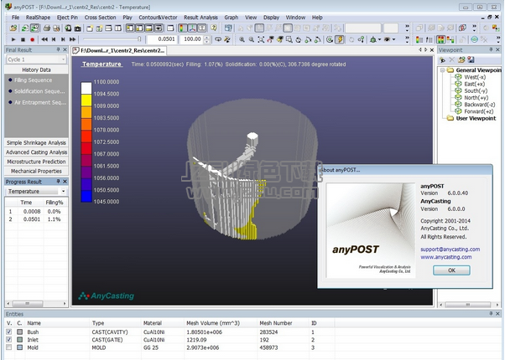Open the www.anycasting.com link
This screenshot has height=360, width=505.
(446, 257)
